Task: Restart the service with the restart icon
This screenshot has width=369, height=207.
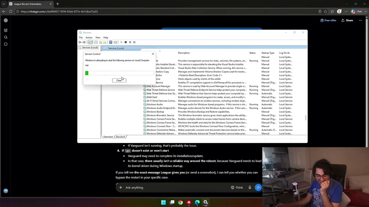Action: (x=134, y=42)
